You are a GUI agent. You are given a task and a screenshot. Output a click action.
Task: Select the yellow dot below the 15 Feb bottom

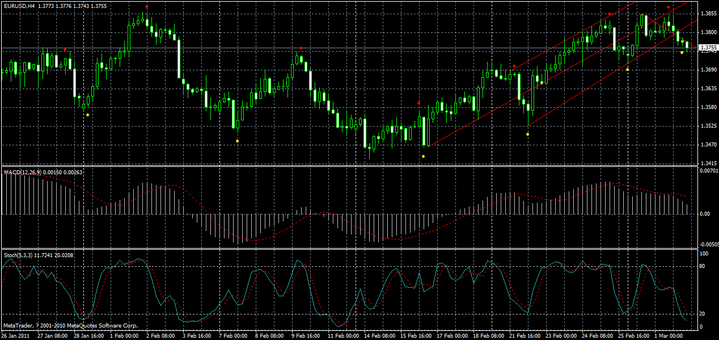[x=424, y=156]
